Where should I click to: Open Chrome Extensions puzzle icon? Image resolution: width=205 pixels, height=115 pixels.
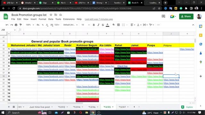click(186, 8)
